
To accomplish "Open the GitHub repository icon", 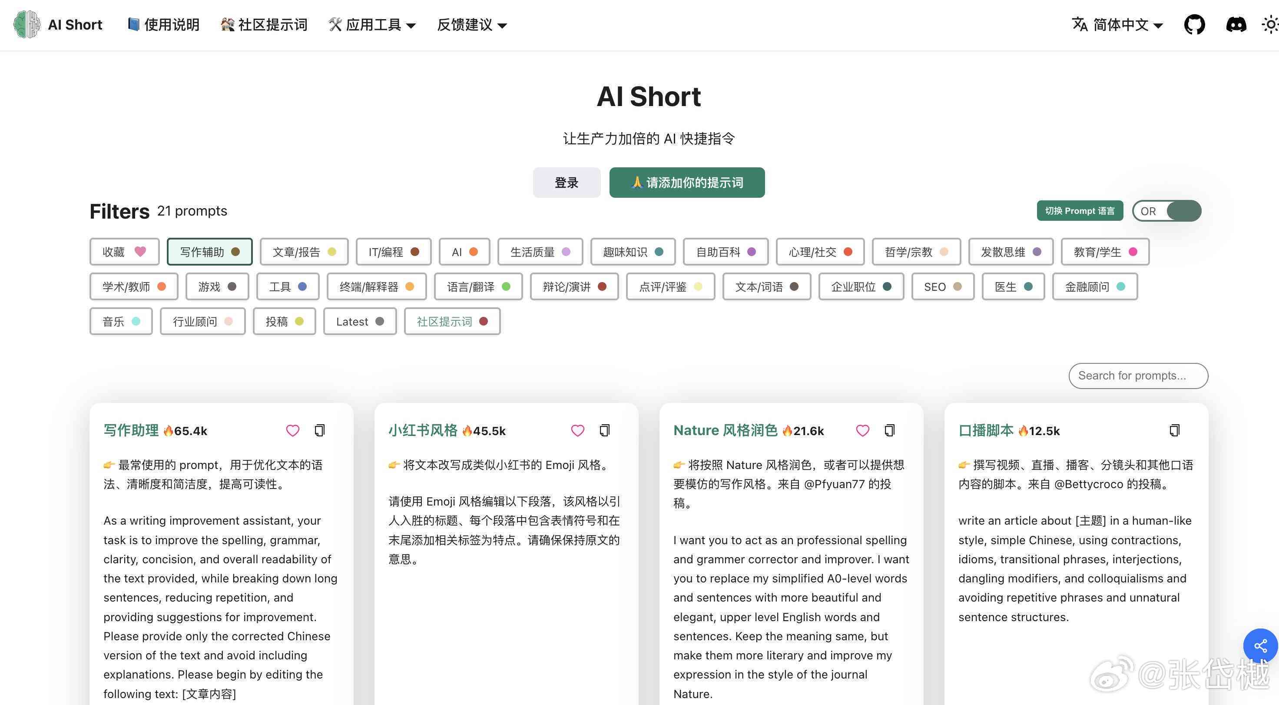I will tap(1194, 24).
